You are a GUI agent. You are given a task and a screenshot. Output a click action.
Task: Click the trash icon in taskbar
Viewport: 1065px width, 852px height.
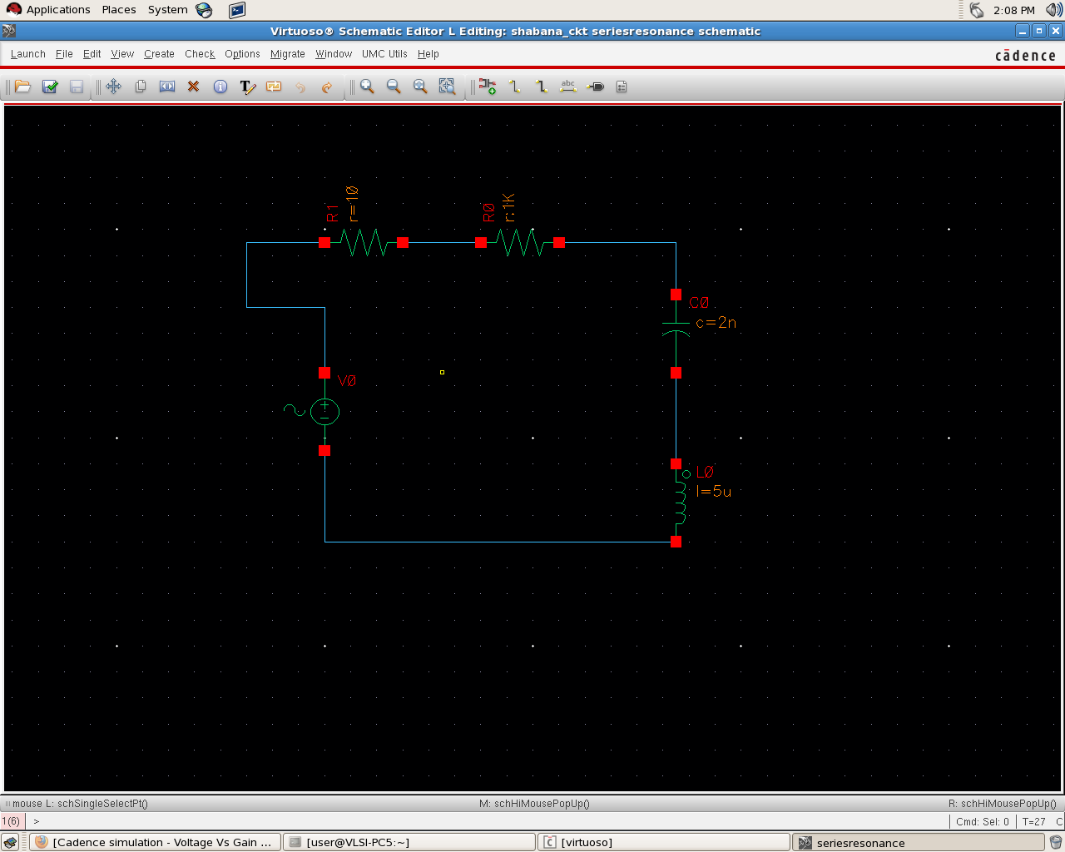pos(1055,842)
